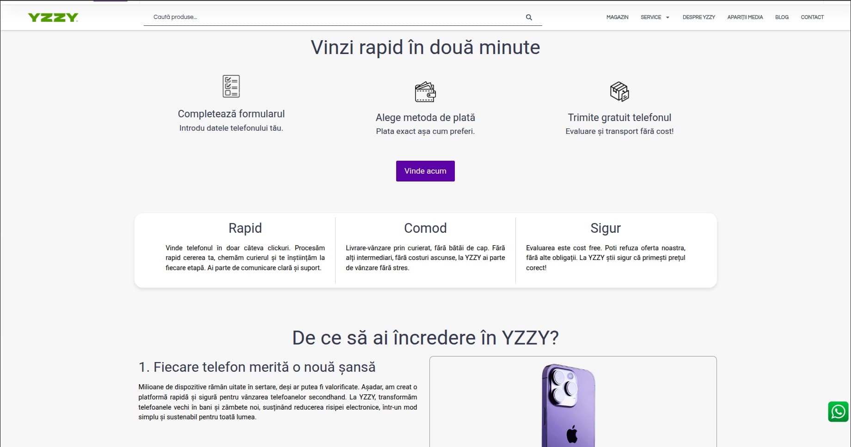This screenshot has width=851, height=447.
Task: Open WhatsApp chat button
Action: [838, 411]
